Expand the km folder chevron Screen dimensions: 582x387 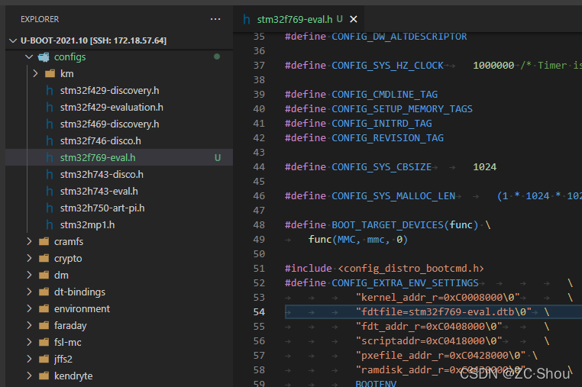pos(35,73)
